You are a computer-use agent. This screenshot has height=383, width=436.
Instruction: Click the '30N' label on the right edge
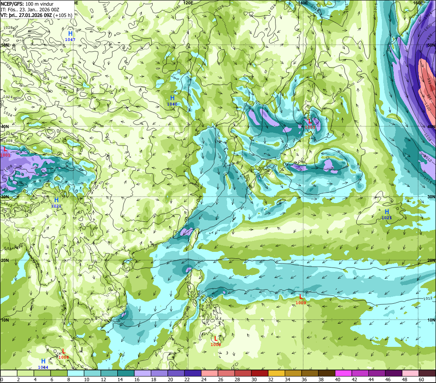(431, 197)
